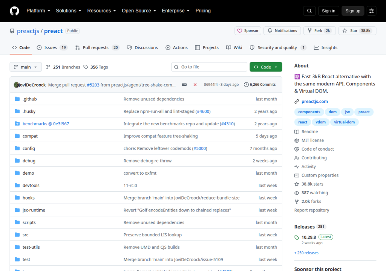Open the Projects tab
The image size is (386, 271).
(207, 47)
